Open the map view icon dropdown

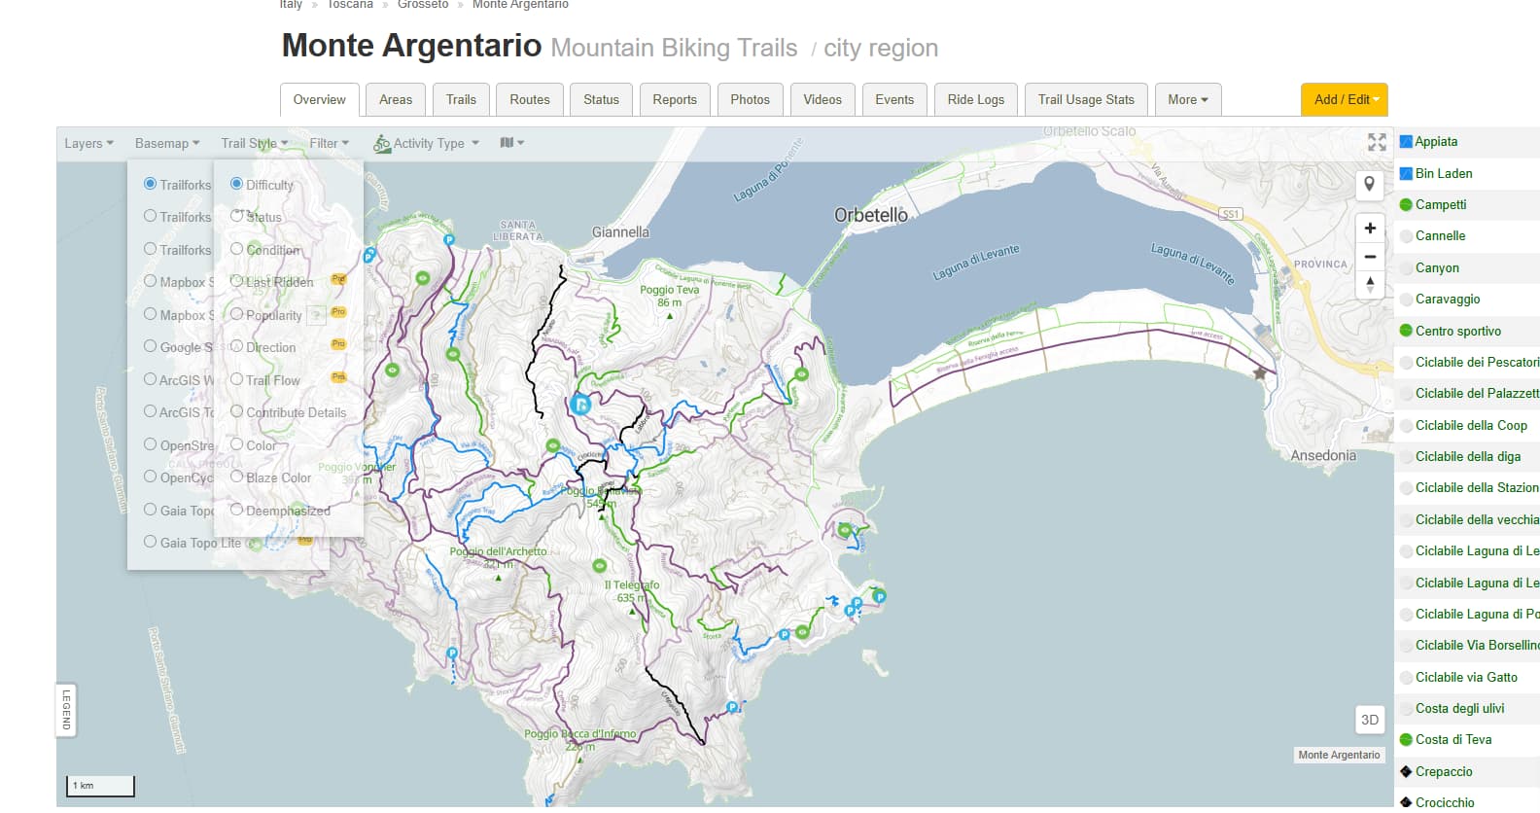[511, 143]
